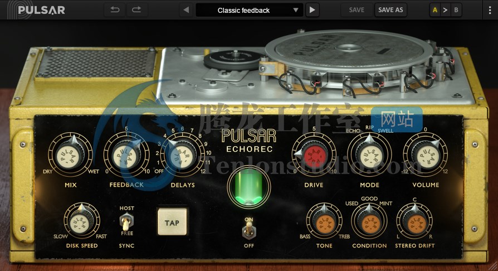Click the undo arrow button
498x271 pixels.
pos(115,10)
